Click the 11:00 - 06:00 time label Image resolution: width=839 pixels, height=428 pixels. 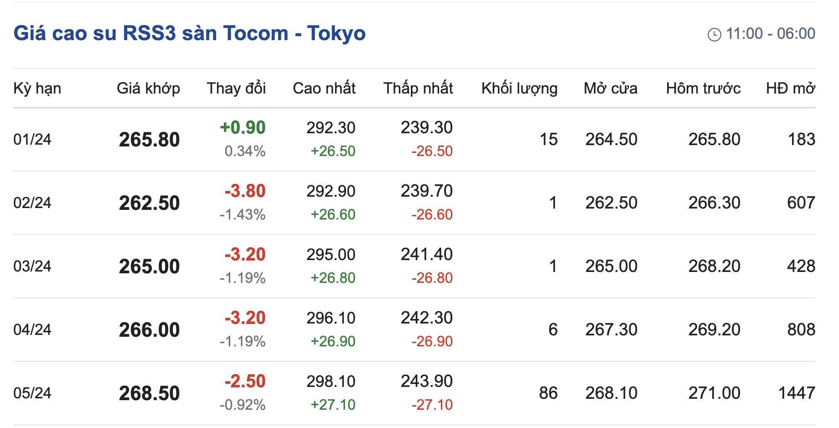(x=770, y=34)
